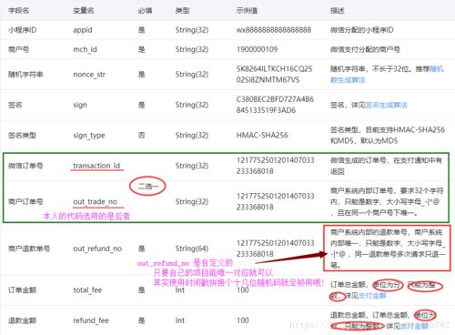
Task: Click the 是 required value for mch_id
Action: pos(141,49)
